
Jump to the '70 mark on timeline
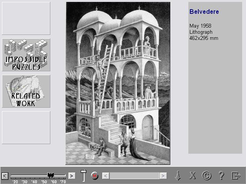pyautogui.click(x=63, y=182)
